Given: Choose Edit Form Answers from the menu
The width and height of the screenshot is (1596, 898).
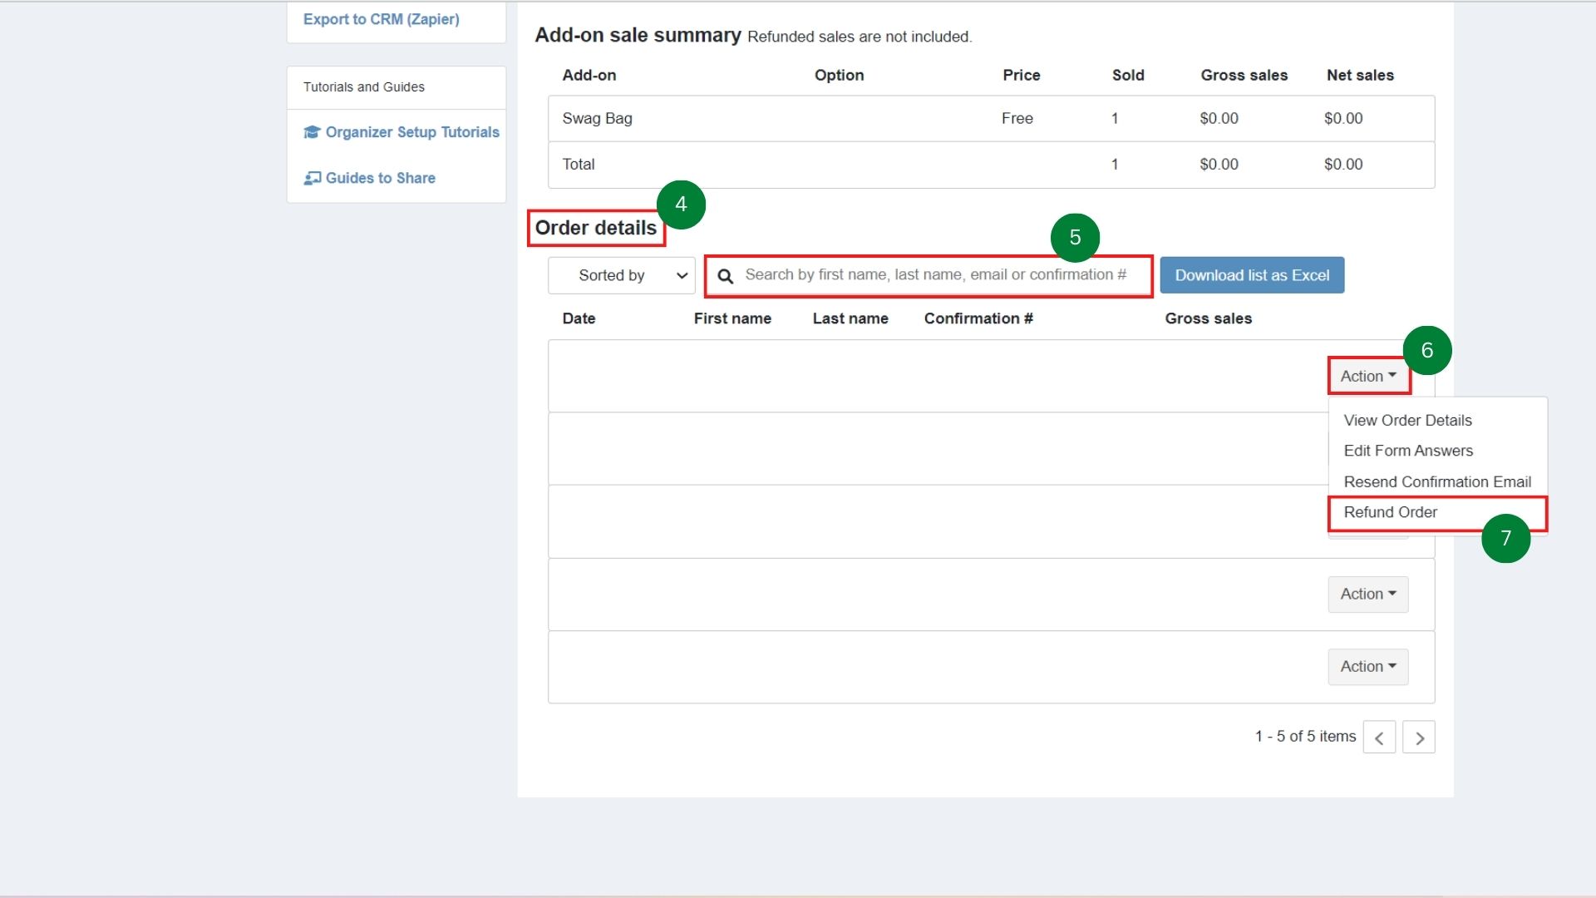Looking at the screenshot, I should click(1408, 451).
